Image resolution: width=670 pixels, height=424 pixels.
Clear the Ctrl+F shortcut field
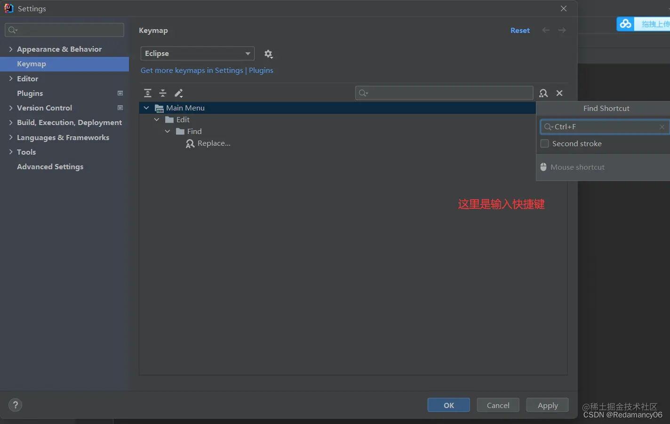pyautogui.click(x=662, y=127)
